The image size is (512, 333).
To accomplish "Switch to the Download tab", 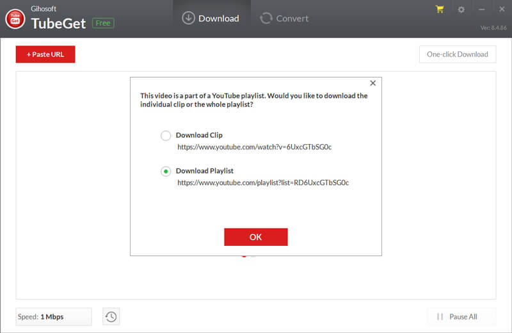I will coord(211,19).
